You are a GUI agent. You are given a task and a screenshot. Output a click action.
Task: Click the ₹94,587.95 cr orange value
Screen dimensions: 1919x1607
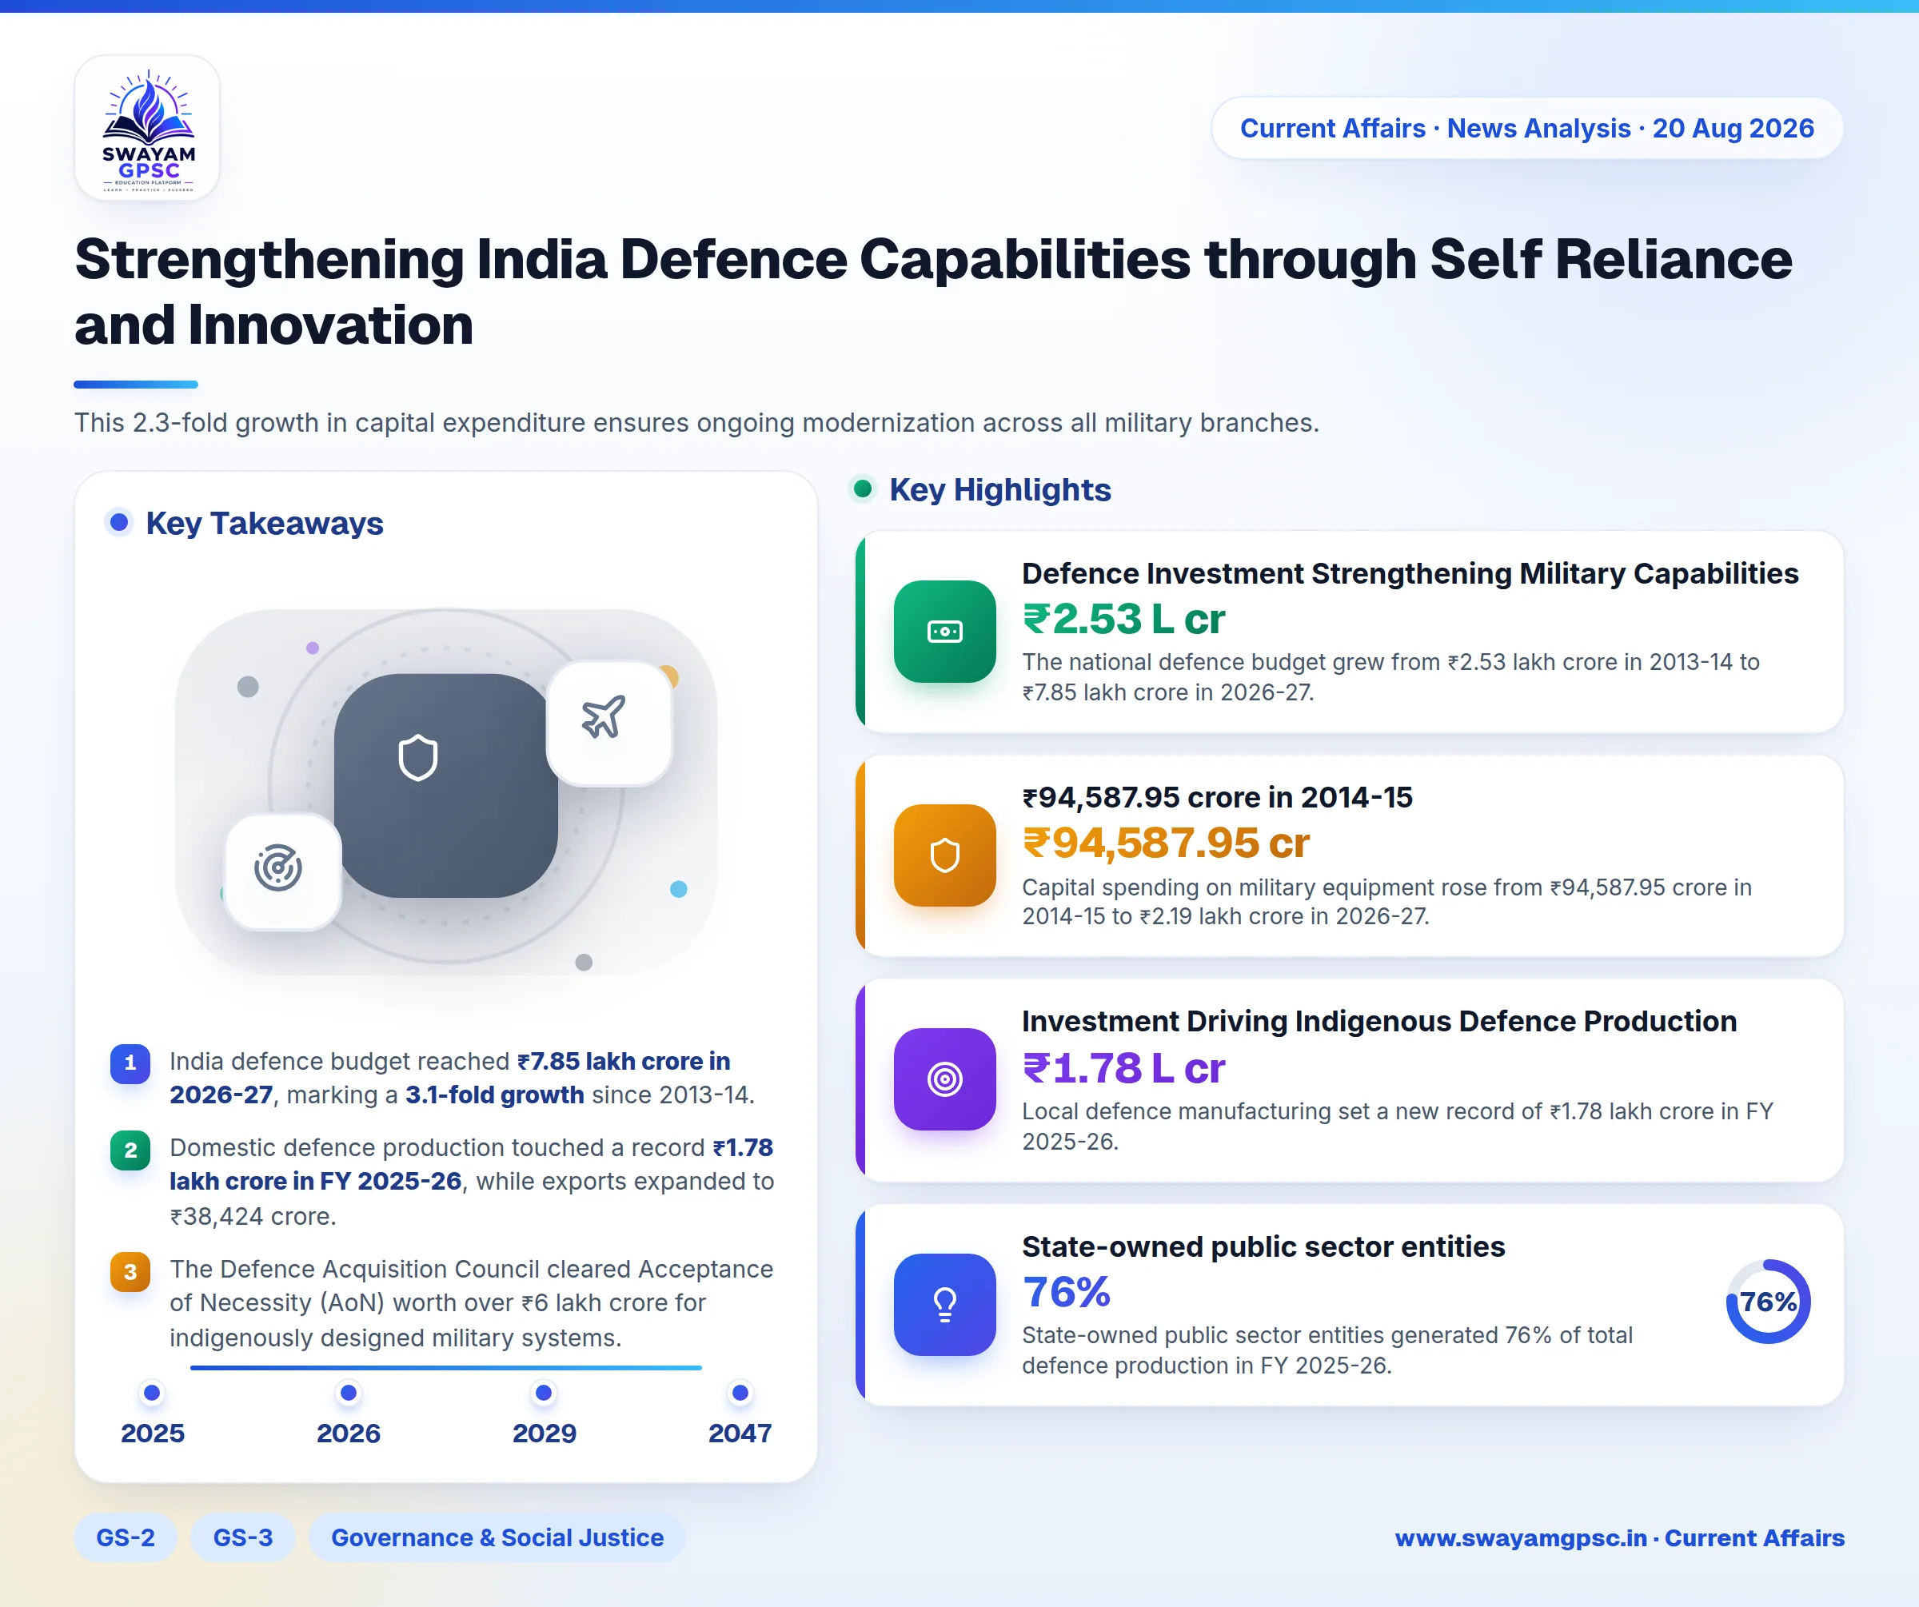click(x=1165, y=843)
